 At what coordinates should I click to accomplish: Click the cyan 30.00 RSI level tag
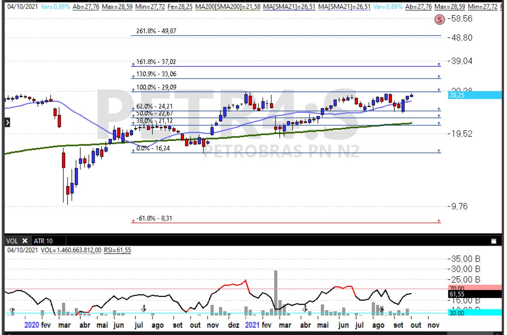click(x=474, y=313)
